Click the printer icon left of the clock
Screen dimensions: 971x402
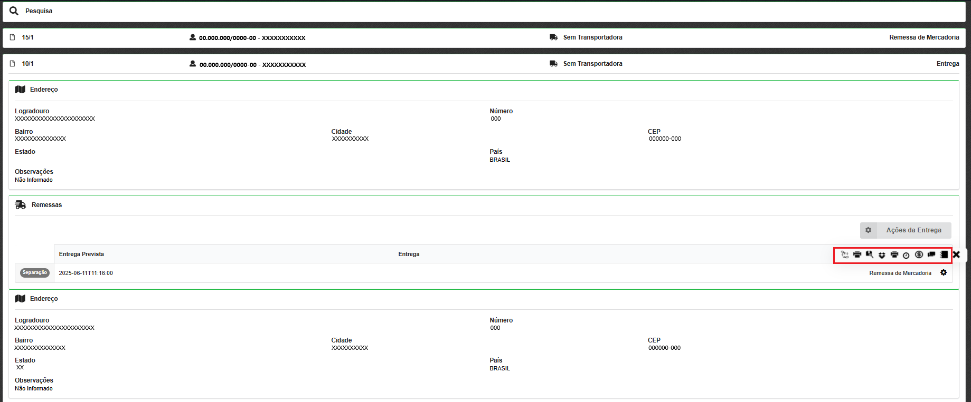894,255
